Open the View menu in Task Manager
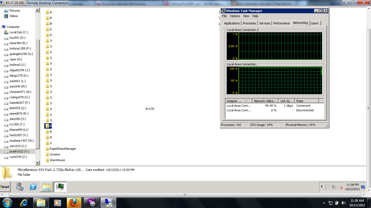Image resolution: width=371 pixels, height=208 pixels. tap(246, 16)
